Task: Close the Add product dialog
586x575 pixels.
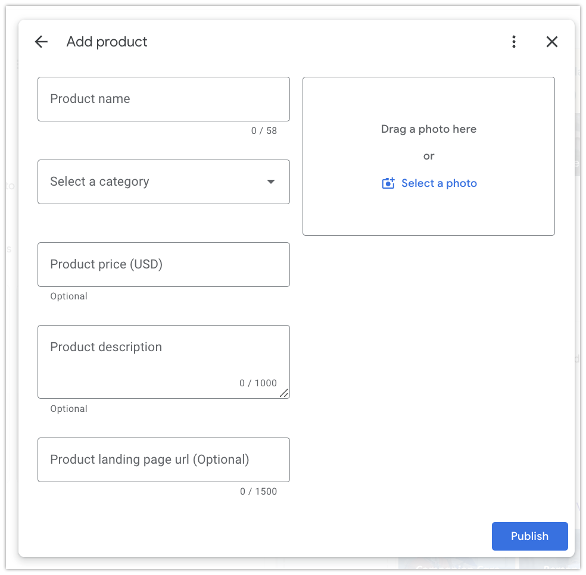Action: pyautogui.click(x=552, y=42)
